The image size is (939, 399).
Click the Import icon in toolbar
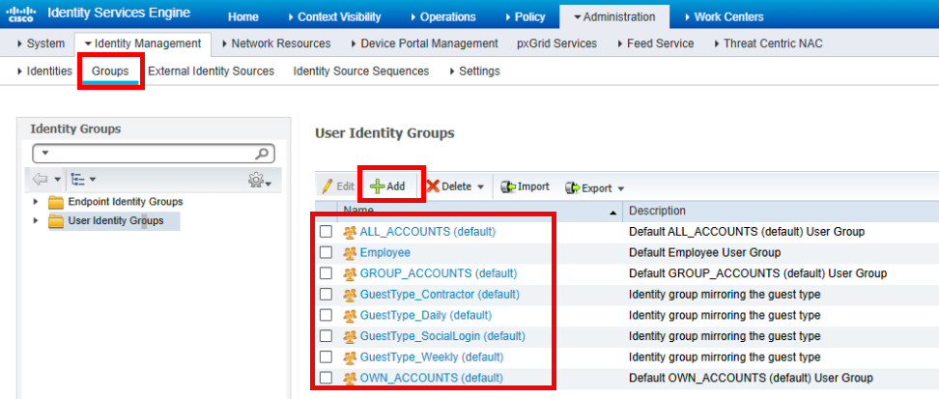(x=507, y=186)
